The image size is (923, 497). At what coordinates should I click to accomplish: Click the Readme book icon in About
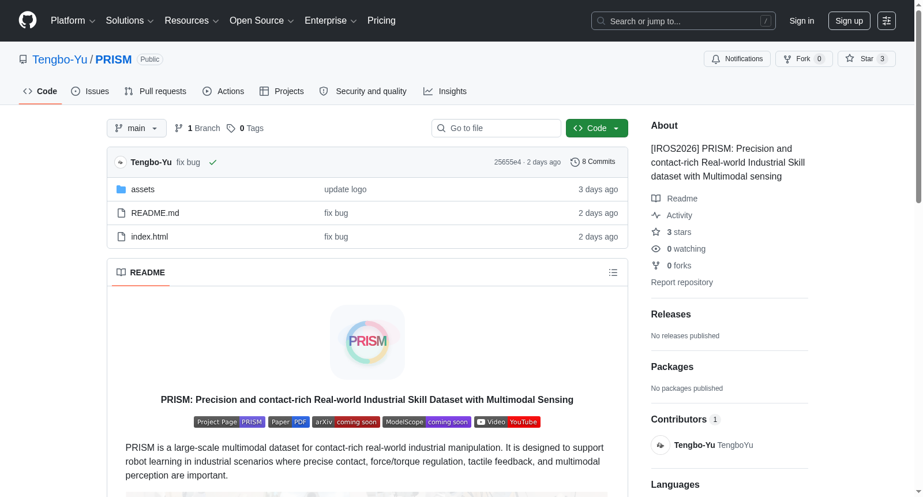[656, 199]
